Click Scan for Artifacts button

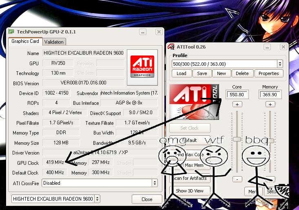pyautogui.click(x=190, y=178)
